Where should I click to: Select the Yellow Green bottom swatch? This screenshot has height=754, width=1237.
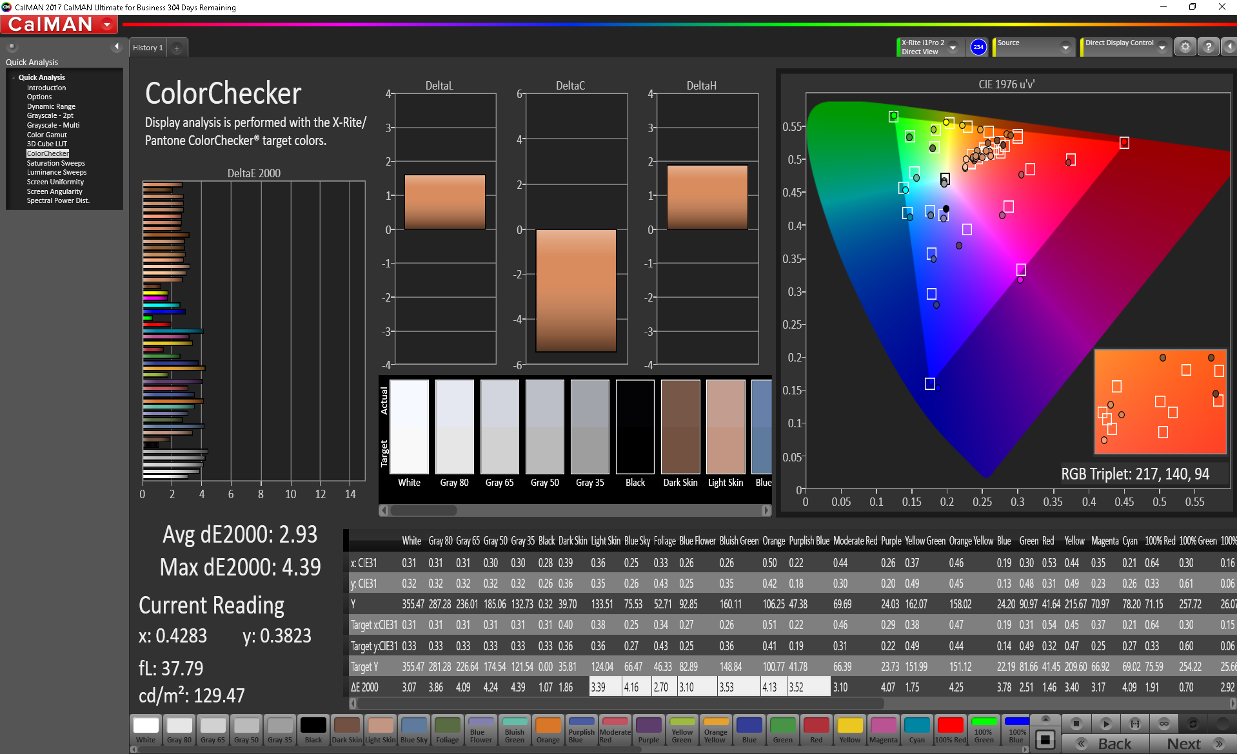(x=682, y=730)
